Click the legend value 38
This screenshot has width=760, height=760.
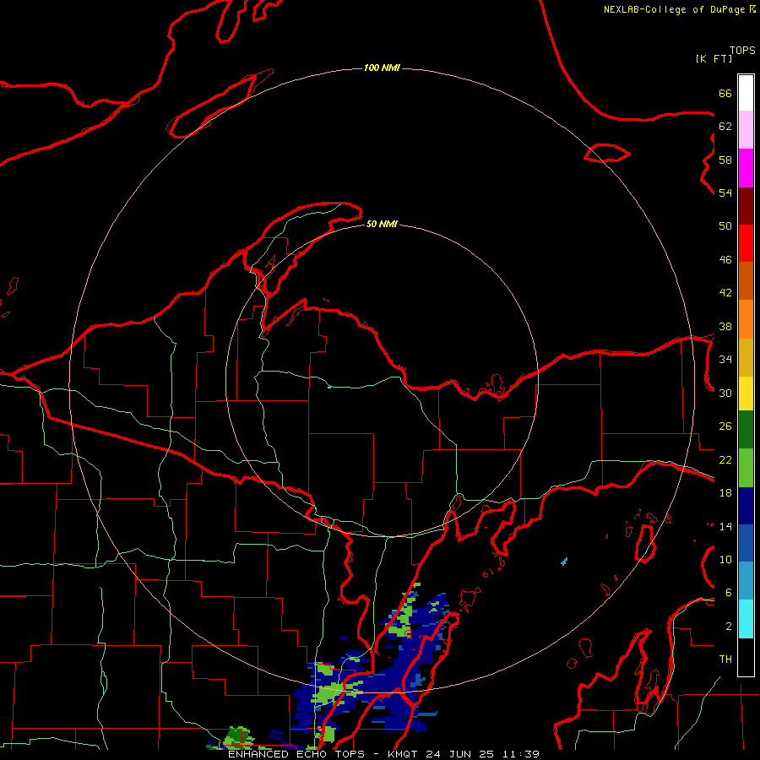pyautogui.click(x=725, y=327)
